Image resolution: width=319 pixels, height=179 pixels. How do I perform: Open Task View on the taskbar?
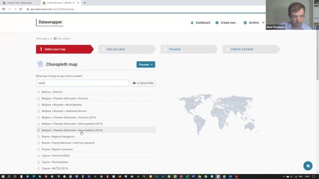[15, 177]
